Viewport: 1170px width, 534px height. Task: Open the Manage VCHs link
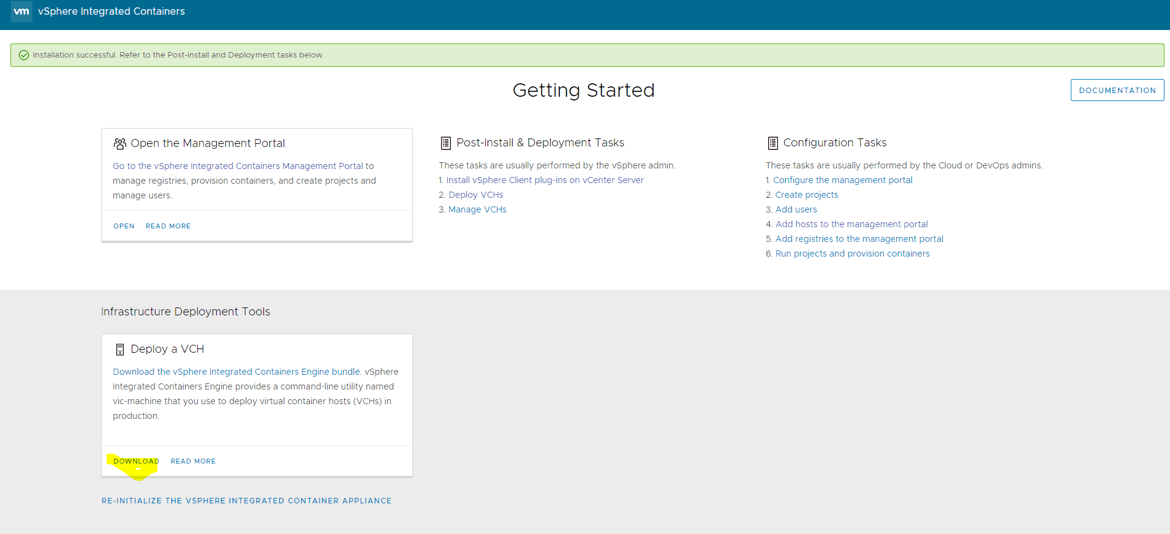[x=477, y=209]
